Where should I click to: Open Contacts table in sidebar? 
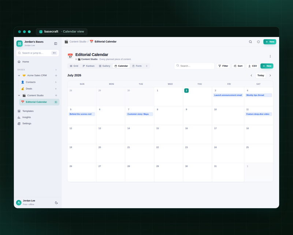tap(39, 82)
